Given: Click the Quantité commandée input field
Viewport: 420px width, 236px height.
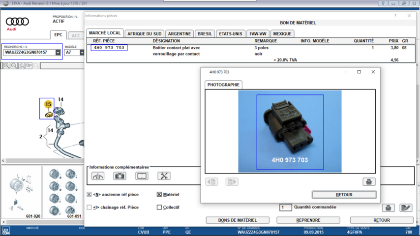Looking at the screenshot, I should 286,207.
